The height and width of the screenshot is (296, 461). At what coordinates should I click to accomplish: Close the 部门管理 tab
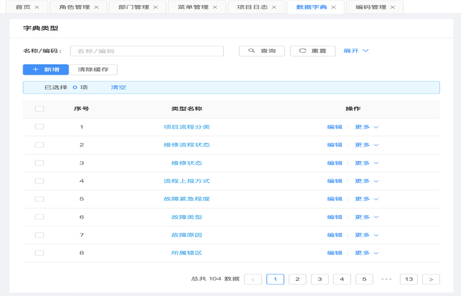[156, 7]
